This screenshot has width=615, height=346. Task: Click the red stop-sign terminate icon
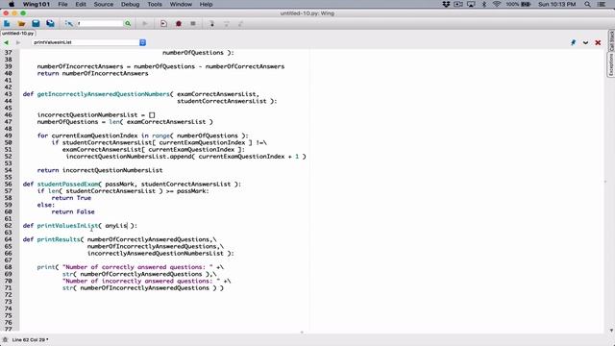(x=179, y=23)
